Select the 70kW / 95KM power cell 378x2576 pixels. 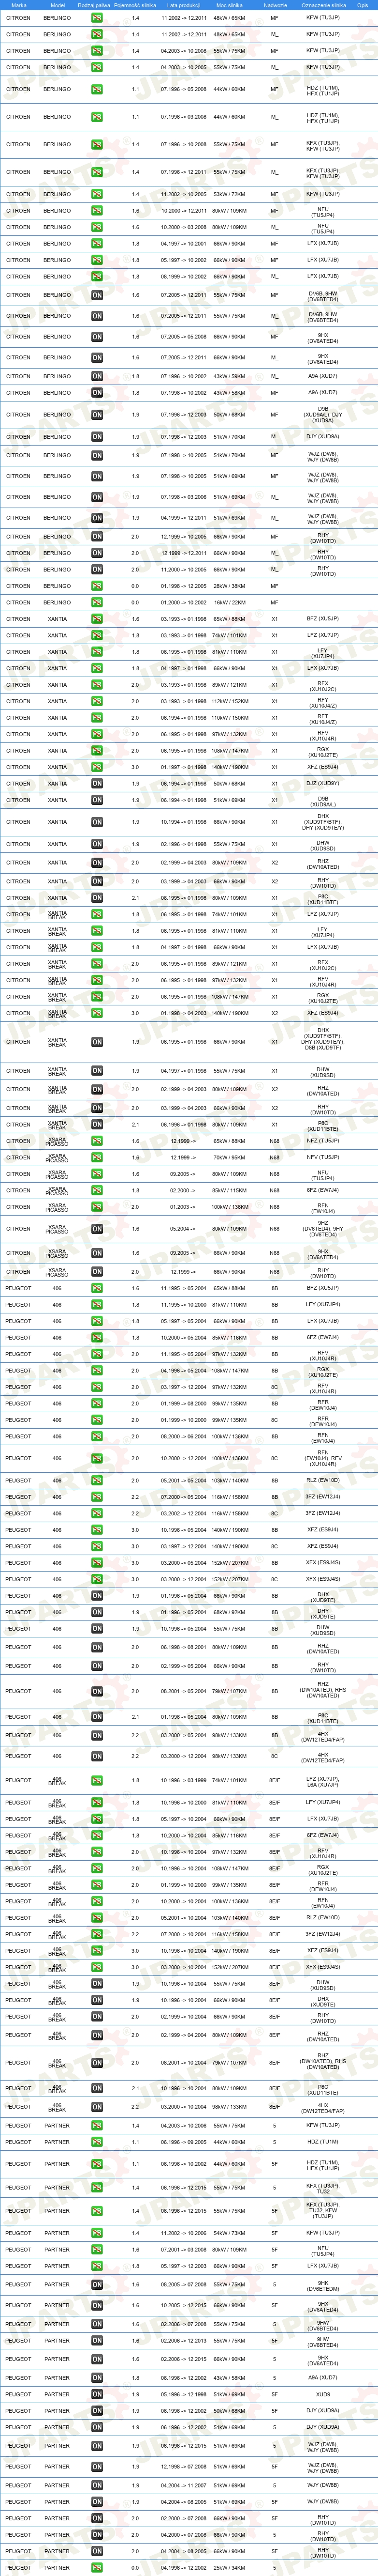pos(230,1158)
